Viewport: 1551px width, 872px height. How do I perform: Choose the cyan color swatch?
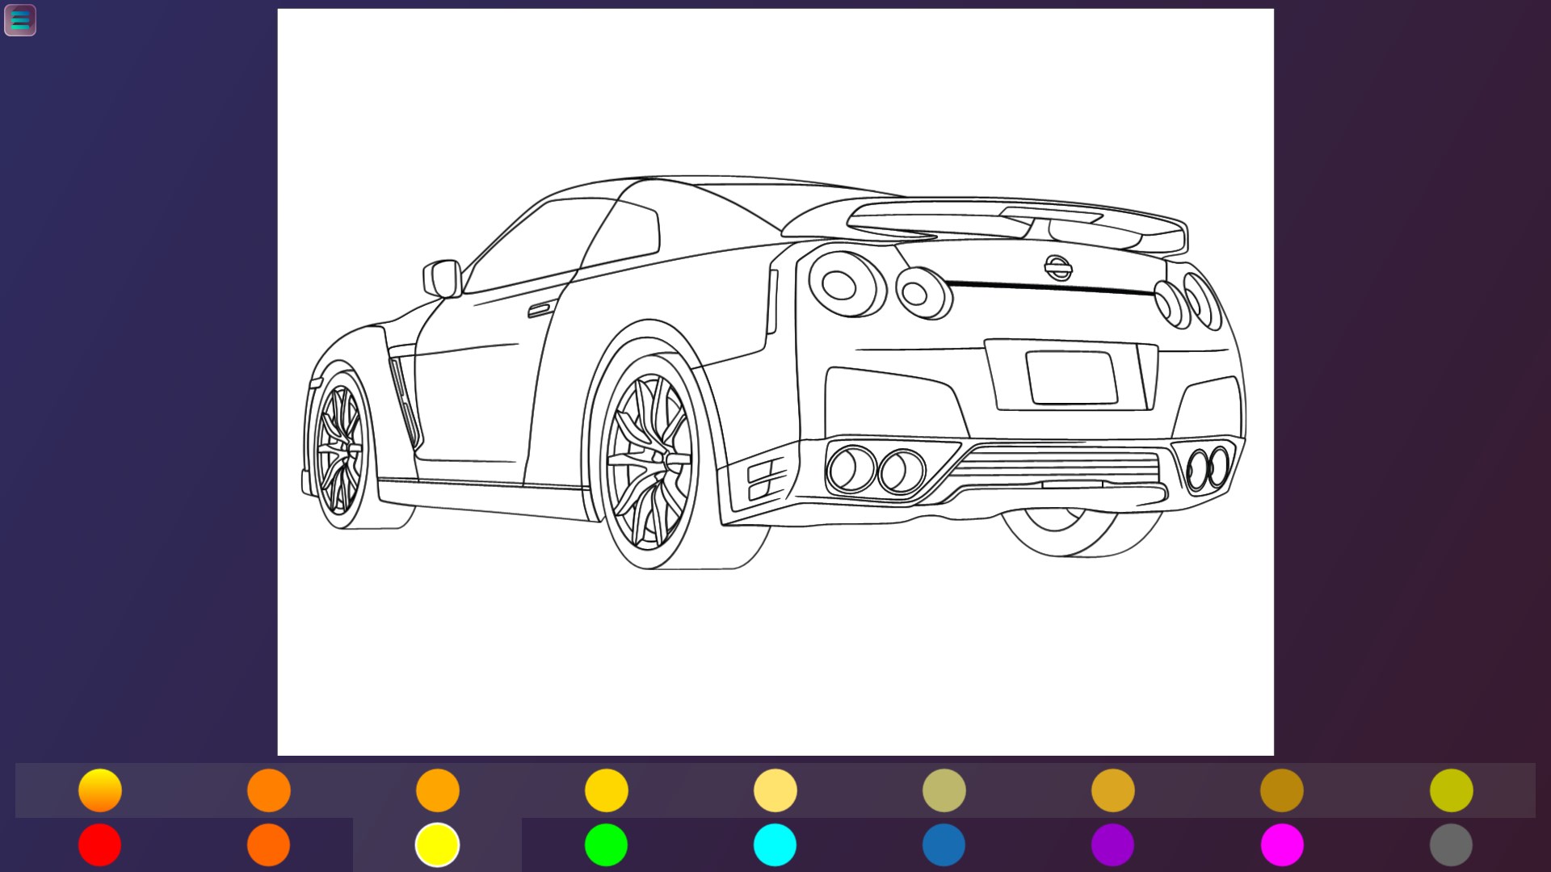(x=775, y=845)
